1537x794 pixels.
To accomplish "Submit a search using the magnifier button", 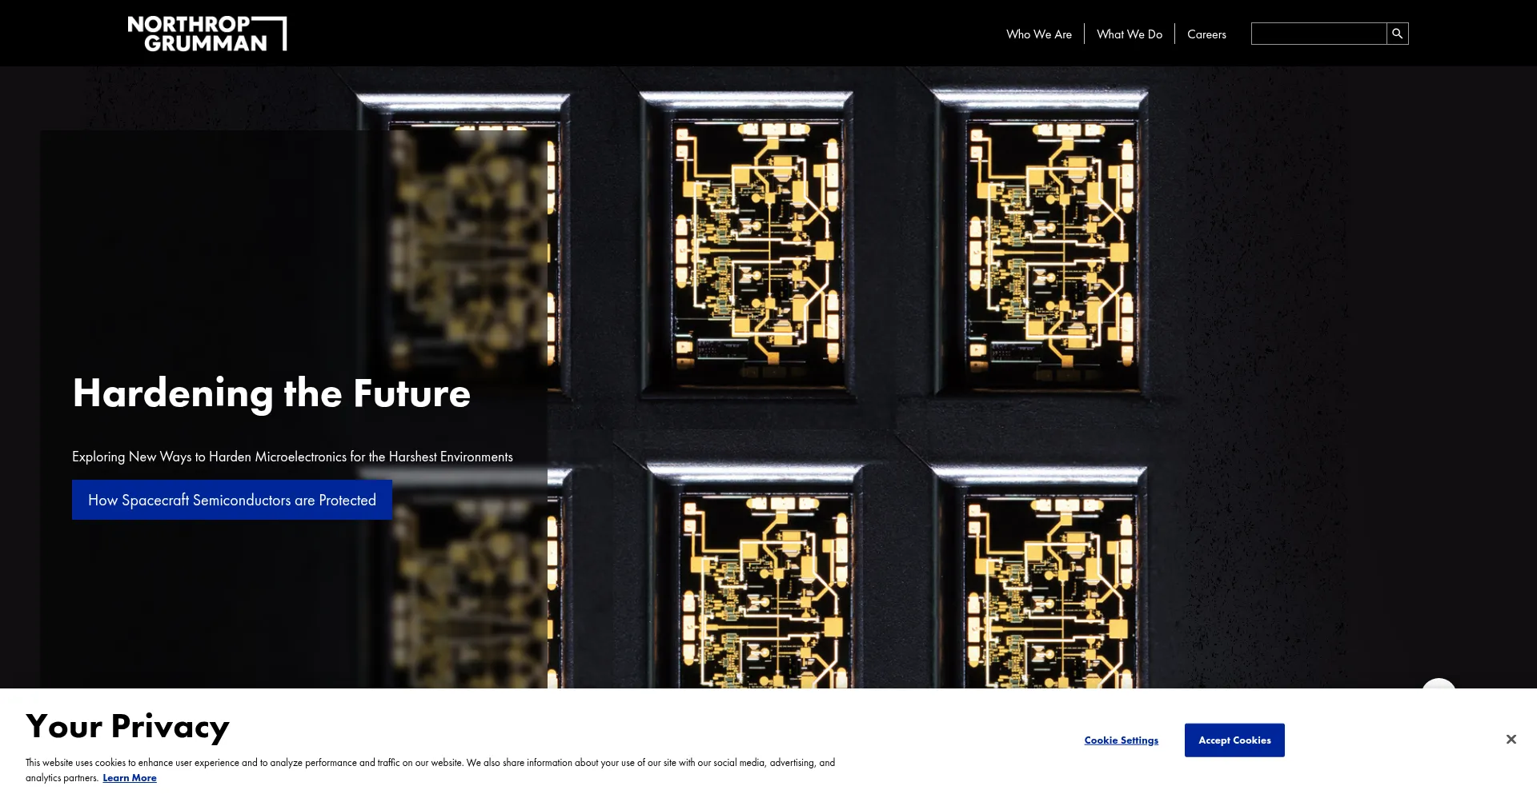I will 1396,33.
